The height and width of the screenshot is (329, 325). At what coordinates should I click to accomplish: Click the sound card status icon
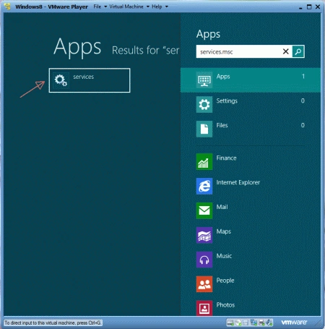coord(269,322)
